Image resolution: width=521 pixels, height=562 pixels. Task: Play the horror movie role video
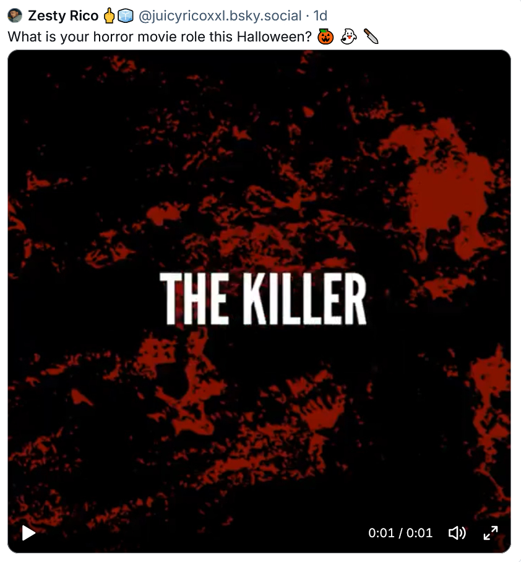pos(28,533)
